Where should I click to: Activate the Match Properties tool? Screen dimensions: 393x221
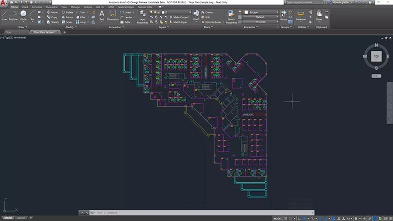pos(231,17)
